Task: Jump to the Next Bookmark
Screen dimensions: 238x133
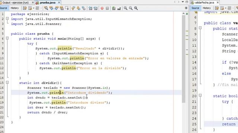Action: click(78, 8)
